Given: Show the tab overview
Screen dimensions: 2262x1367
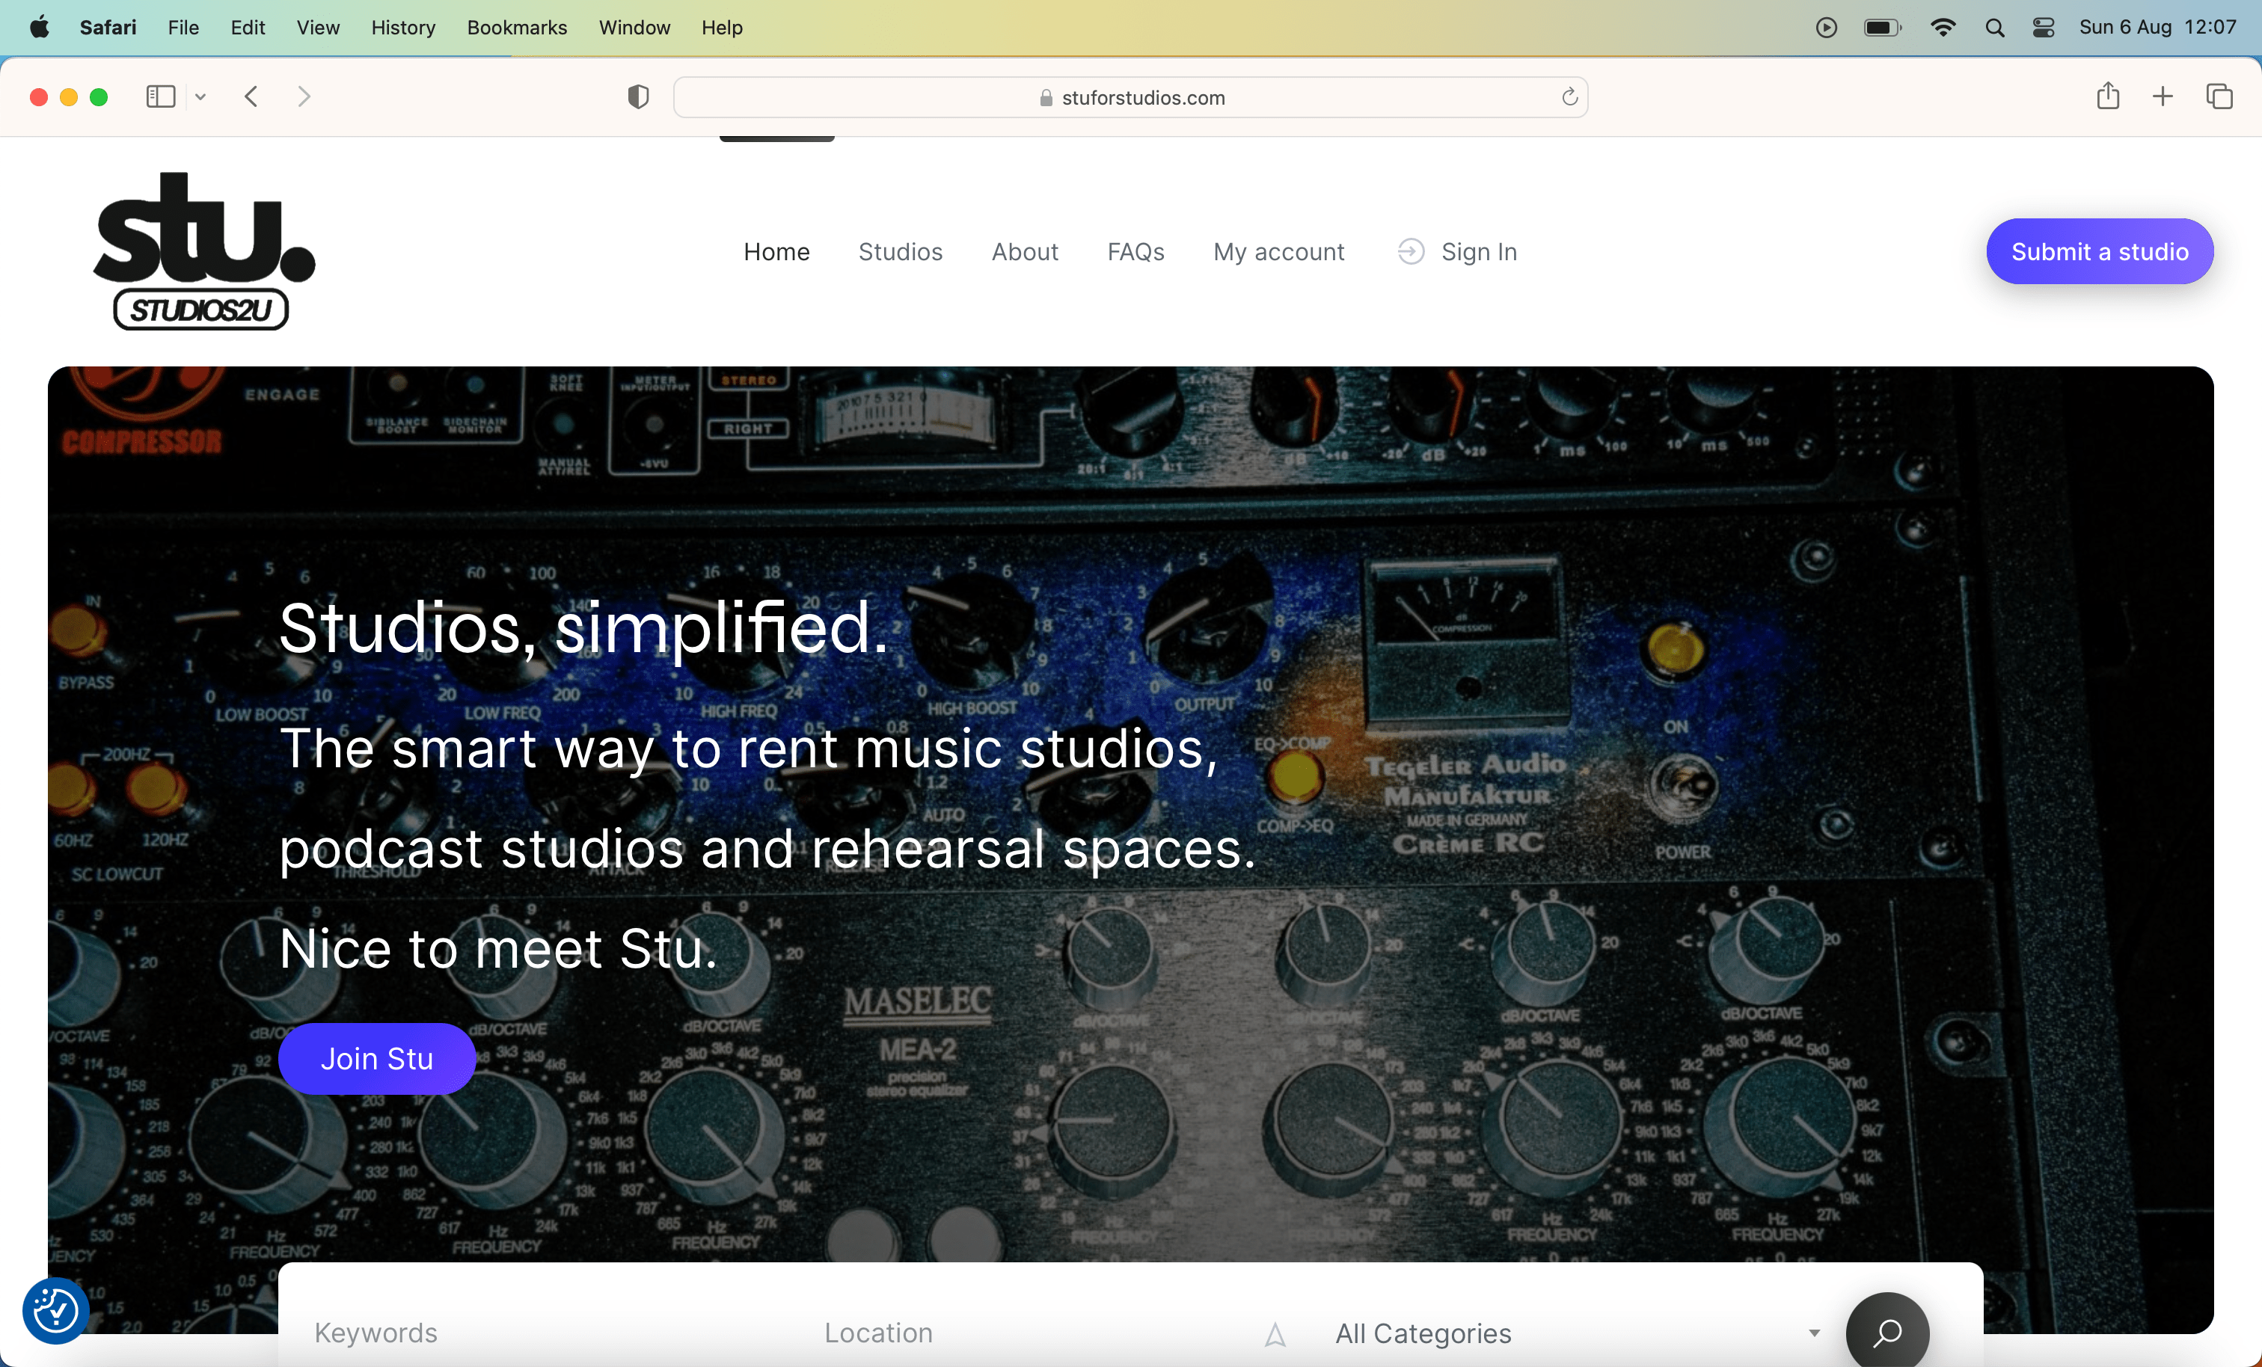Looking at the screenshot, I should pyautogui.click(x=2219, y=96).
